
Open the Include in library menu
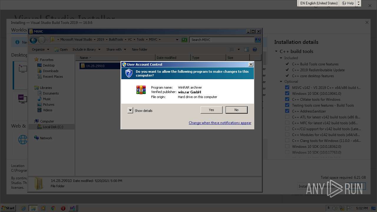click(86, 49)
